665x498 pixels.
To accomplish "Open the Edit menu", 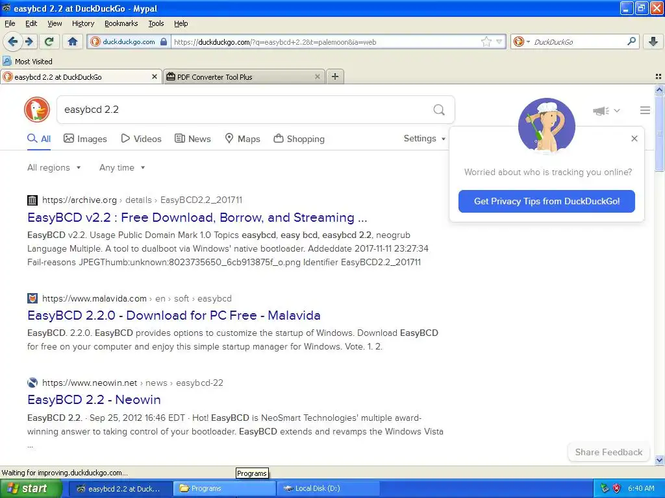I will coord(31,23).
